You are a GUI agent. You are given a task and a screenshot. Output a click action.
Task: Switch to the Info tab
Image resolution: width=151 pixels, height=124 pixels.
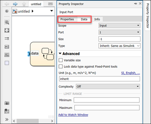click(97, 19)
